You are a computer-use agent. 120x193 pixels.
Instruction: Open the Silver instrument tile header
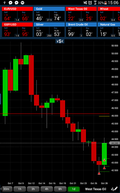[x=49, y=24]
